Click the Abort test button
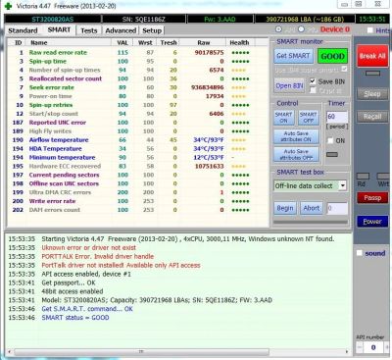The height and width of the screenshot is (360, 392). click(x=312, y=208)
